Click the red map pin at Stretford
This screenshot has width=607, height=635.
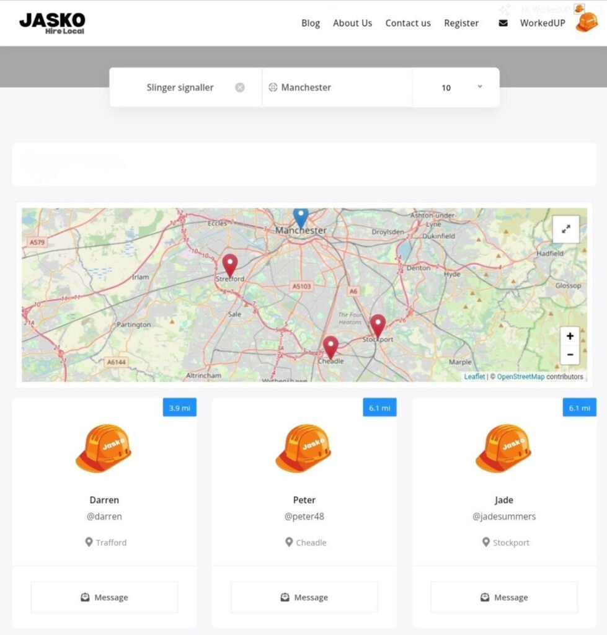pyautogui.click(x=230, y=265)
